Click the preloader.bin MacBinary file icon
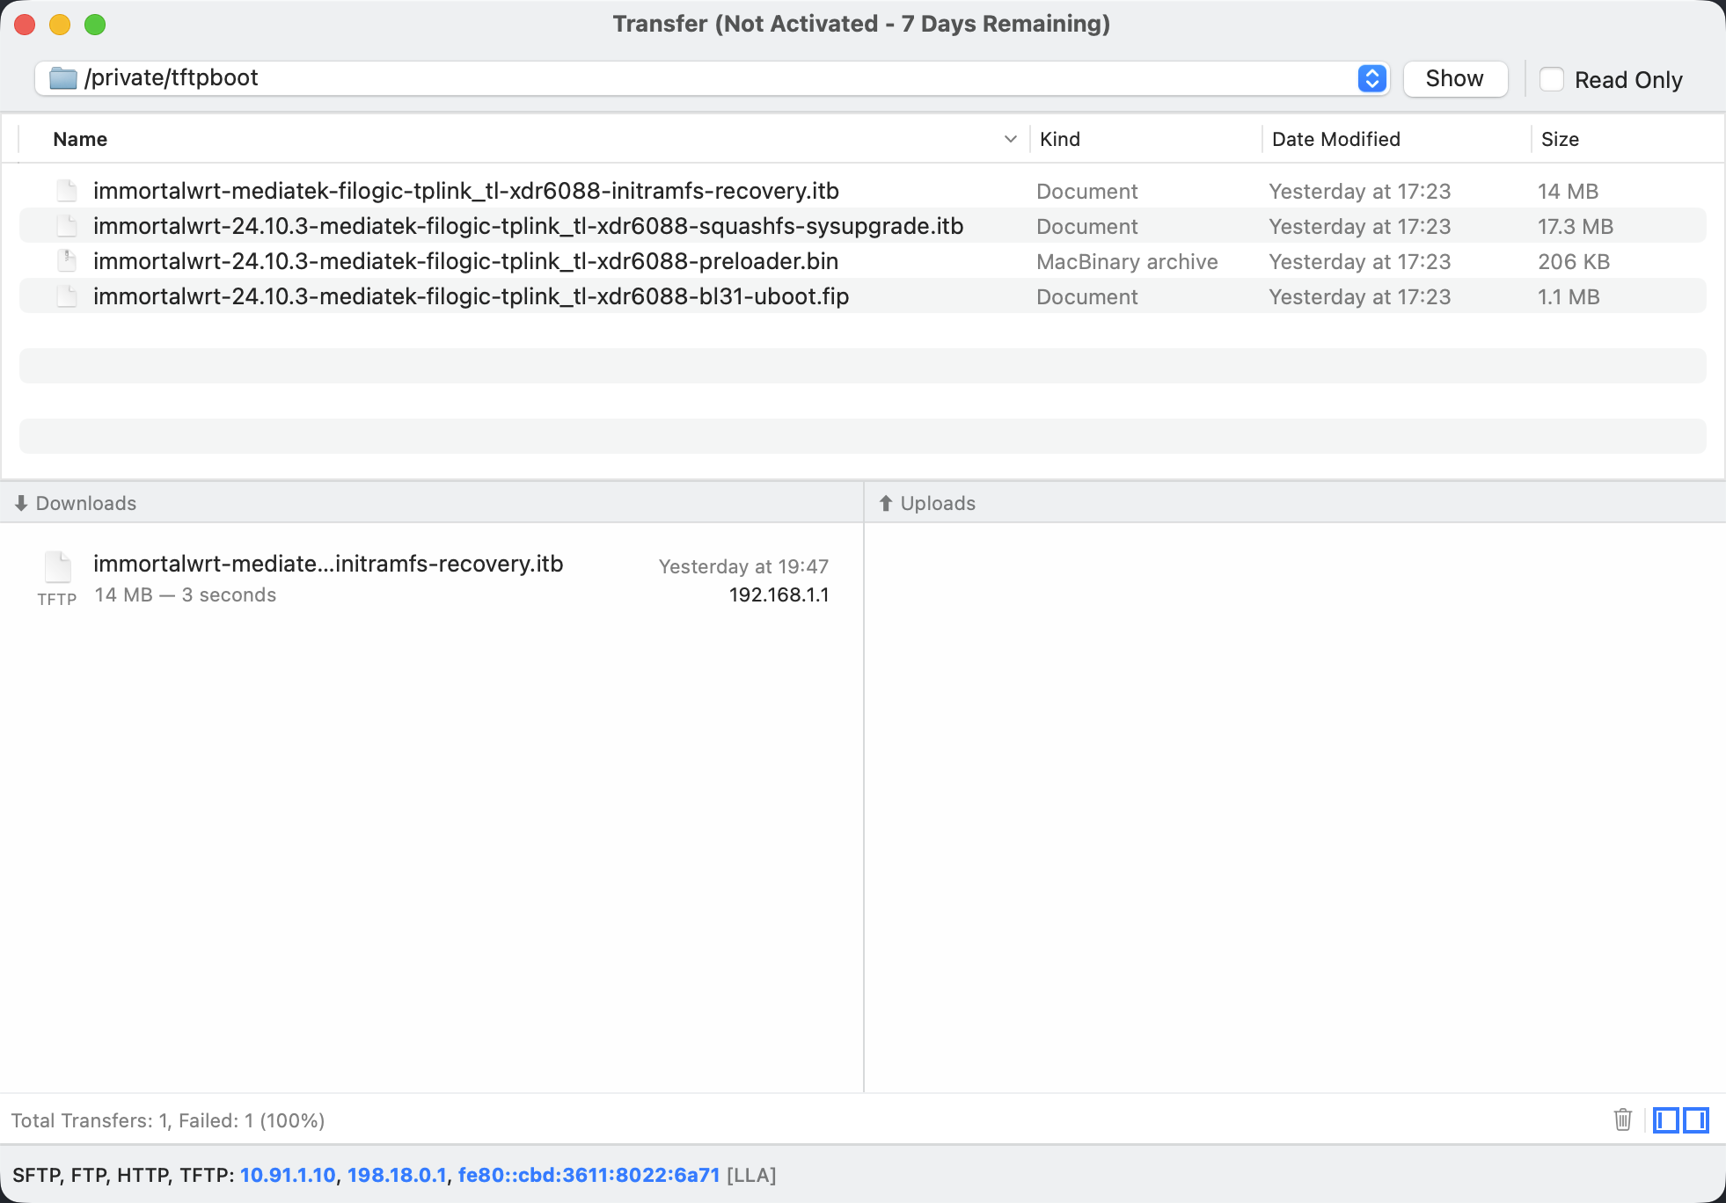This screenshot has height=1203, width=1726. [x=67, y=261]
